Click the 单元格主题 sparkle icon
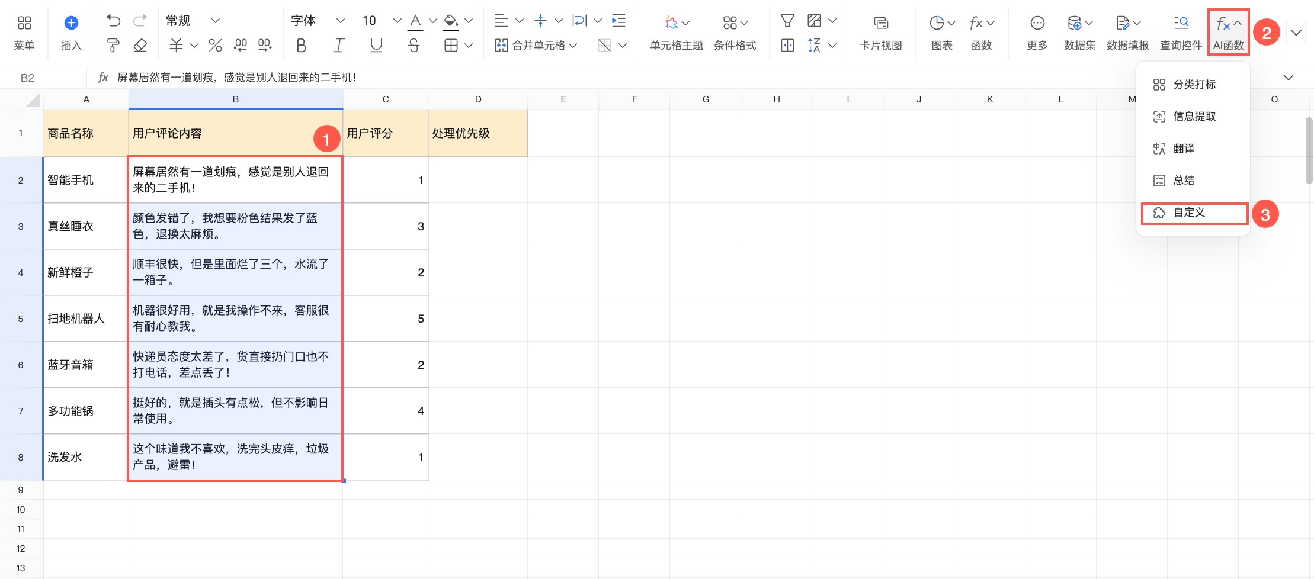Viewport: 1314px width, 579px height. [x=671, y=22]
